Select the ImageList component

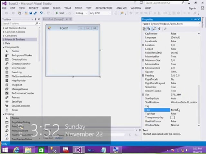(x=17, y=85)
